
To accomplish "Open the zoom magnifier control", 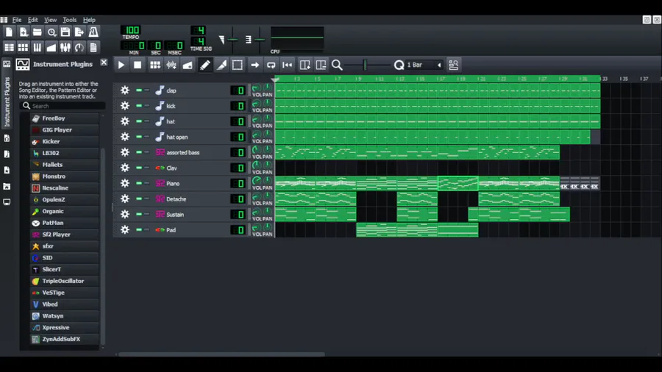I will (x=337, y=65).
